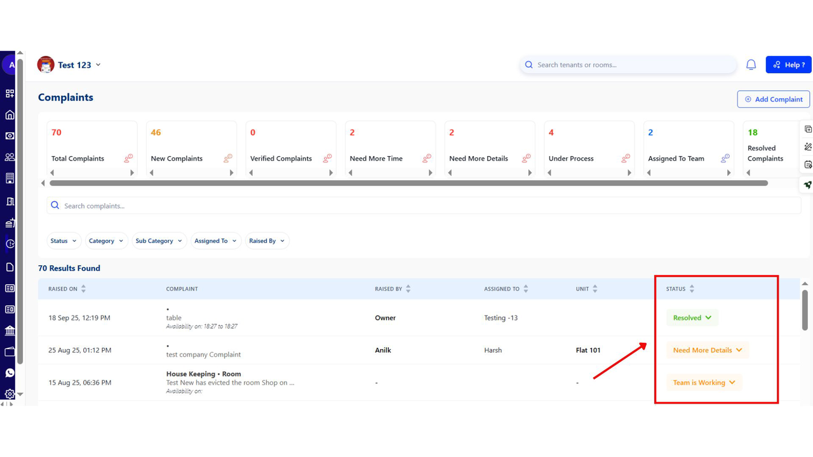Open the tenants people icon in sidebar
The height and width of the screenshot is (457, 813).
[10, 157]
